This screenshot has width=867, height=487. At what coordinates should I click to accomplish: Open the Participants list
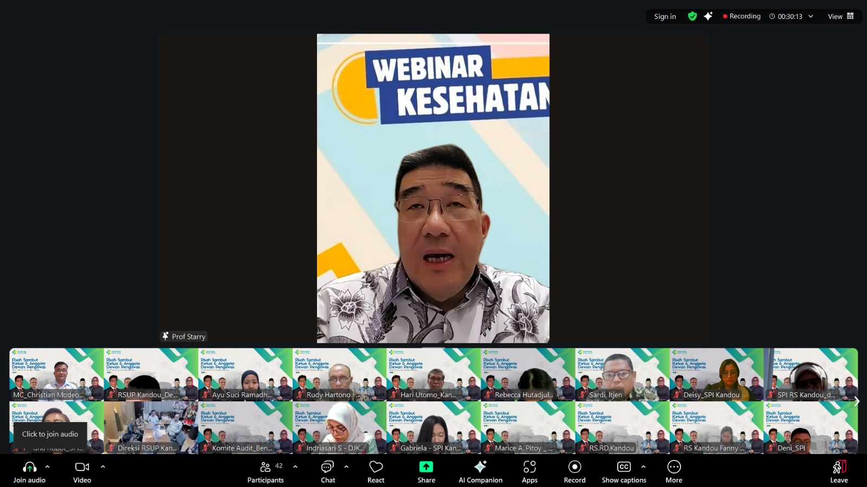coord(265,471)
